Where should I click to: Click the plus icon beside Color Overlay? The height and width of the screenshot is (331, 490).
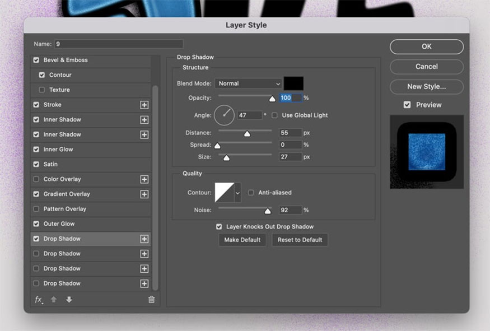pyautogui.click(x=144, y=179)
